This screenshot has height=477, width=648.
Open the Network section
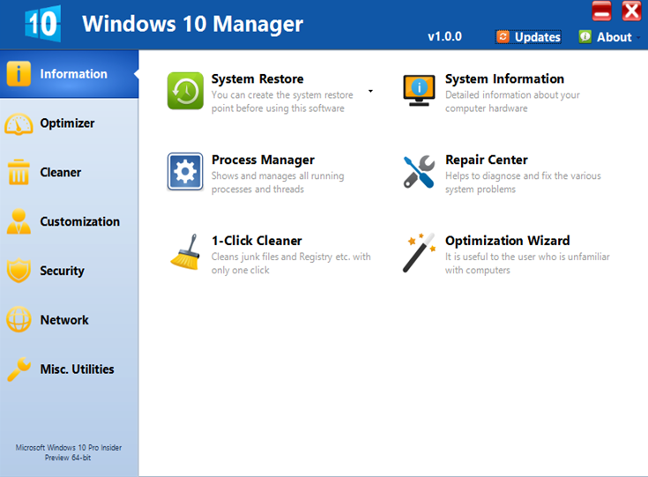coord(63,321)
